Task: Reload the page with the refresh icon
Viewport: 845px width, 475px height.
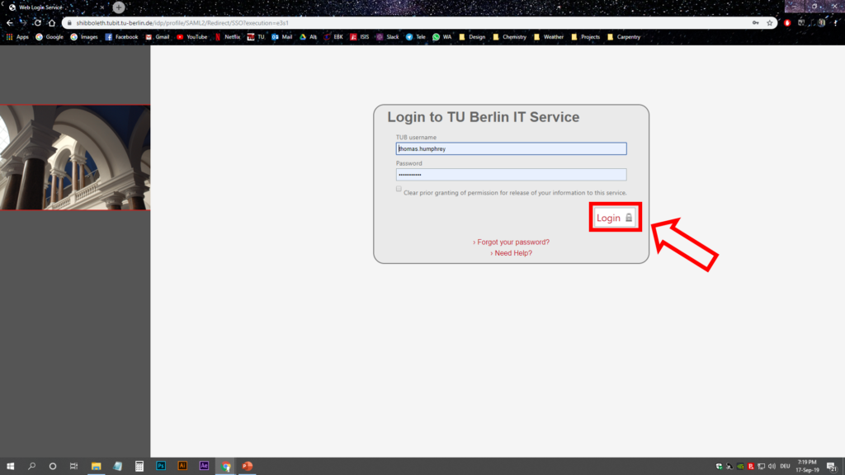Action: point(38,23)
